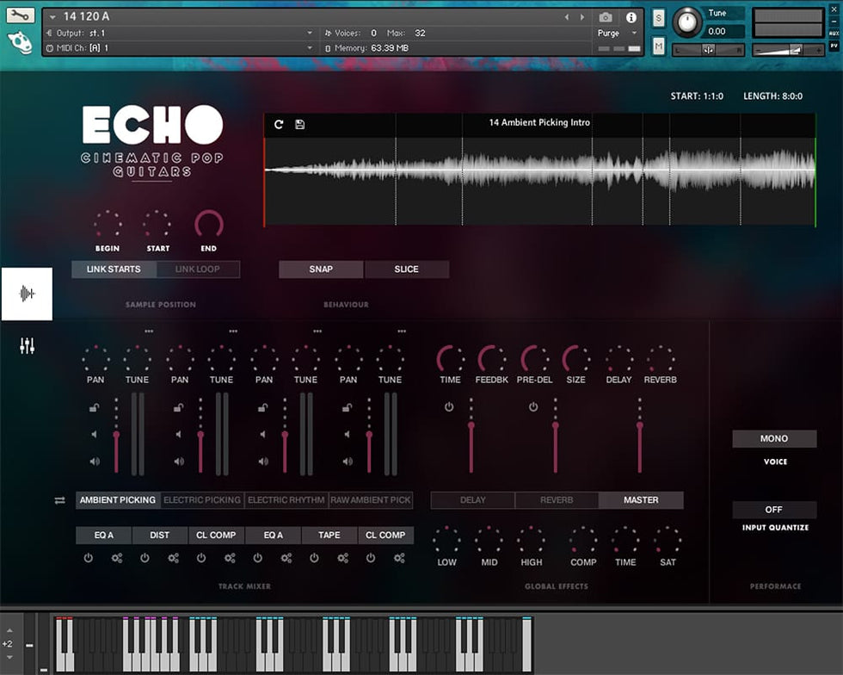Click the wrench icon at top left
Image resolution: width=843 pixels, height=675 pixels.
pyautogui.click(x=20, y=15)
